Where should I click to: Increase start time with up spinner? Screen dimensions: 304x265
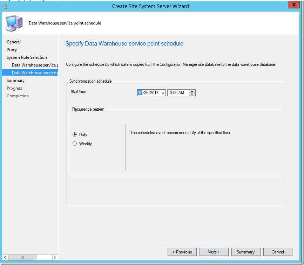[x=192, y=91]
